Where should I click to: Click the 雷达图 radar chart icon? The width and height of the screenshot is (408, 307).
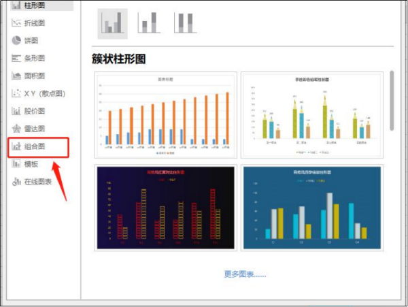click(16, 129)
